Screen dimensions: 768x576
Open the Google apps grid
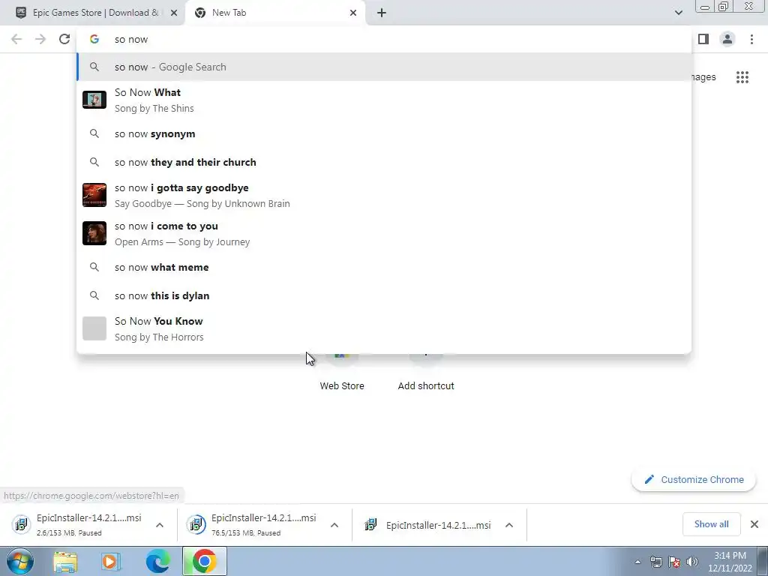[x=742, y=77]
